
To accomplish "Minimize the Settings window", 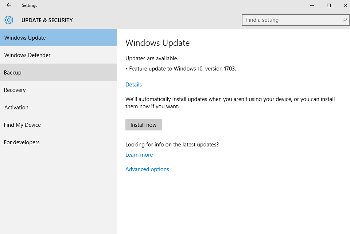I will coord(312,5).
